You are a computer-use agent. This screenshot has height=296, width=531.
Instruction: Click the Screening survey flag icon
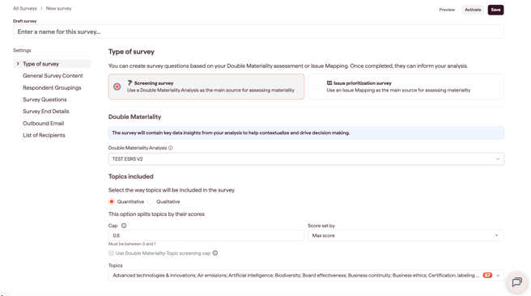[130, 82]
